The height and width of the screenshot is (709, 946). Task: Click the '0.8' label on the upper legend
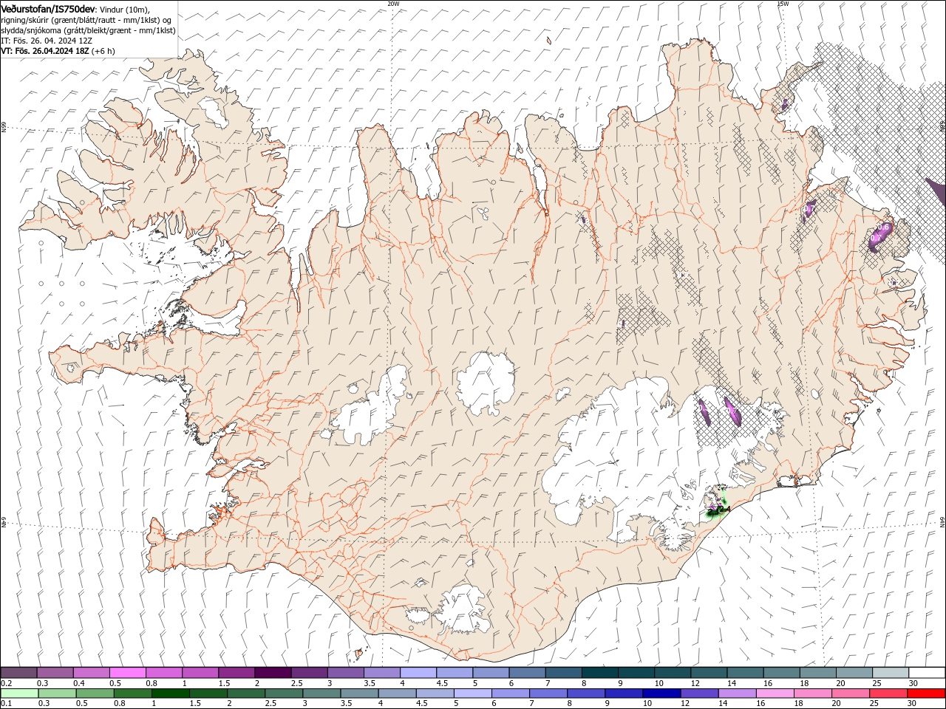[151, 683]
